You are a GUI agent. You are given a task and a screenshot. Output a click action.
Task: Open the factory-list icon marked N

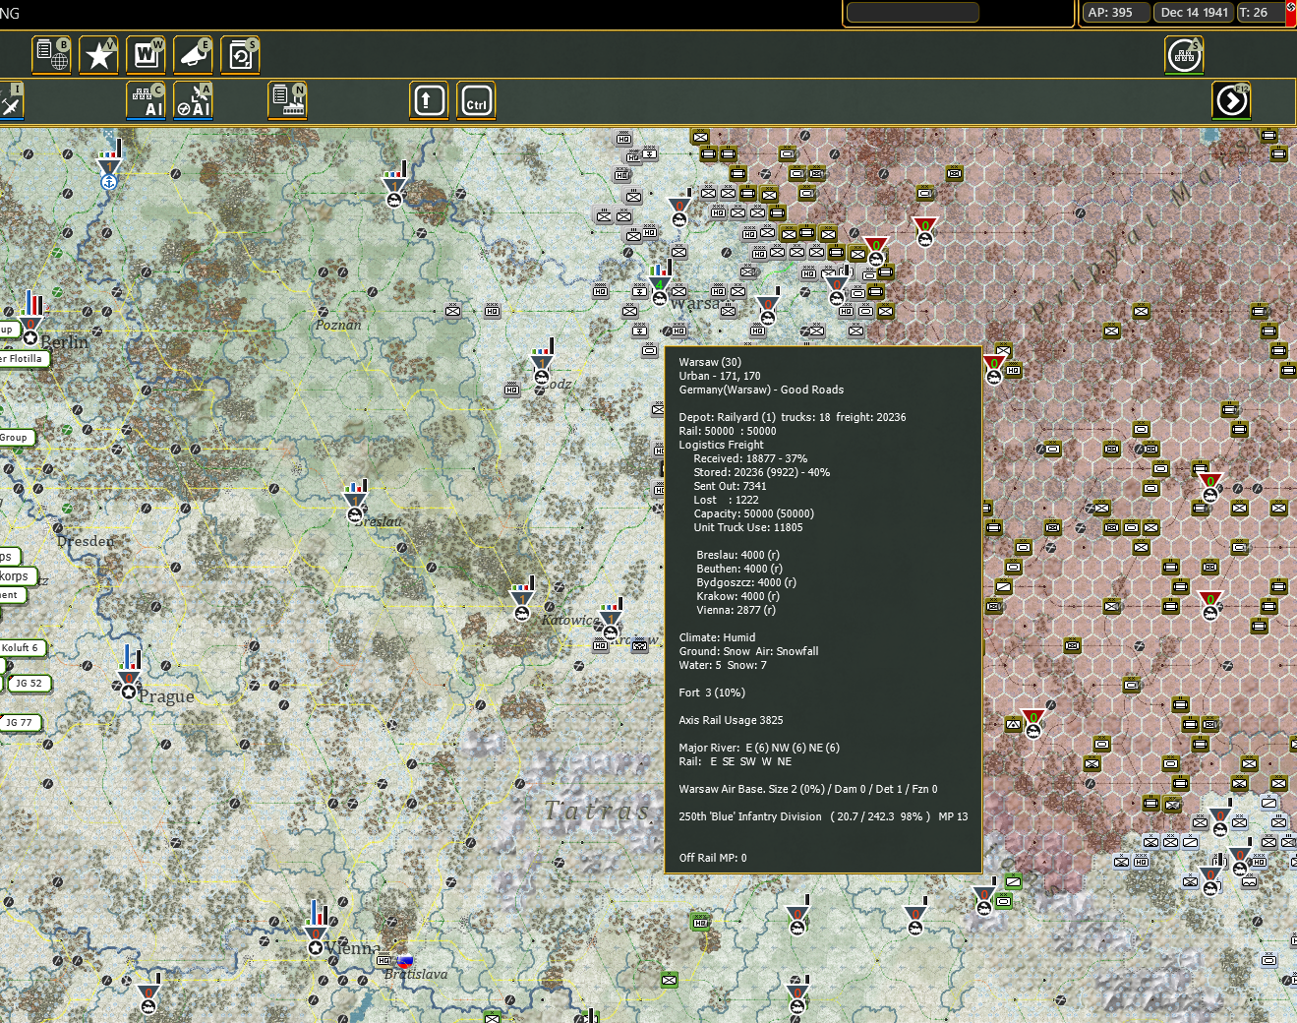click(287, 101)
